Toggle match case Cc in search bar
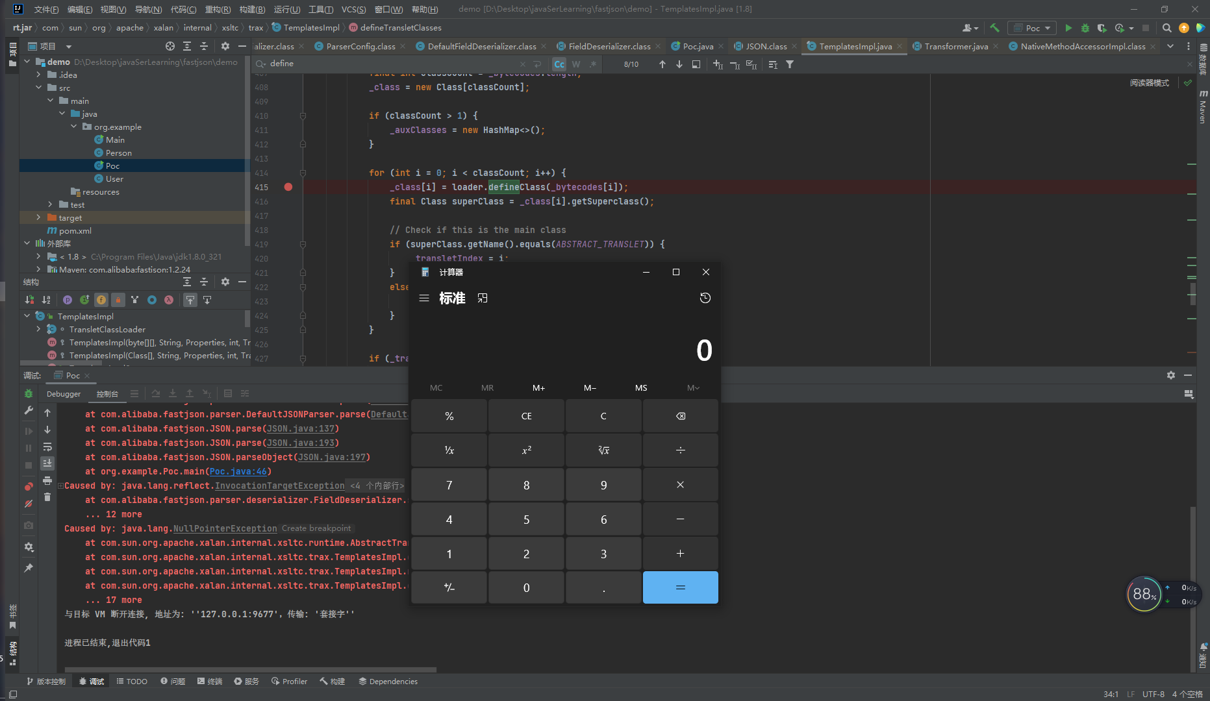This screenshot has width=1210, height=701. tap(559, 64)
